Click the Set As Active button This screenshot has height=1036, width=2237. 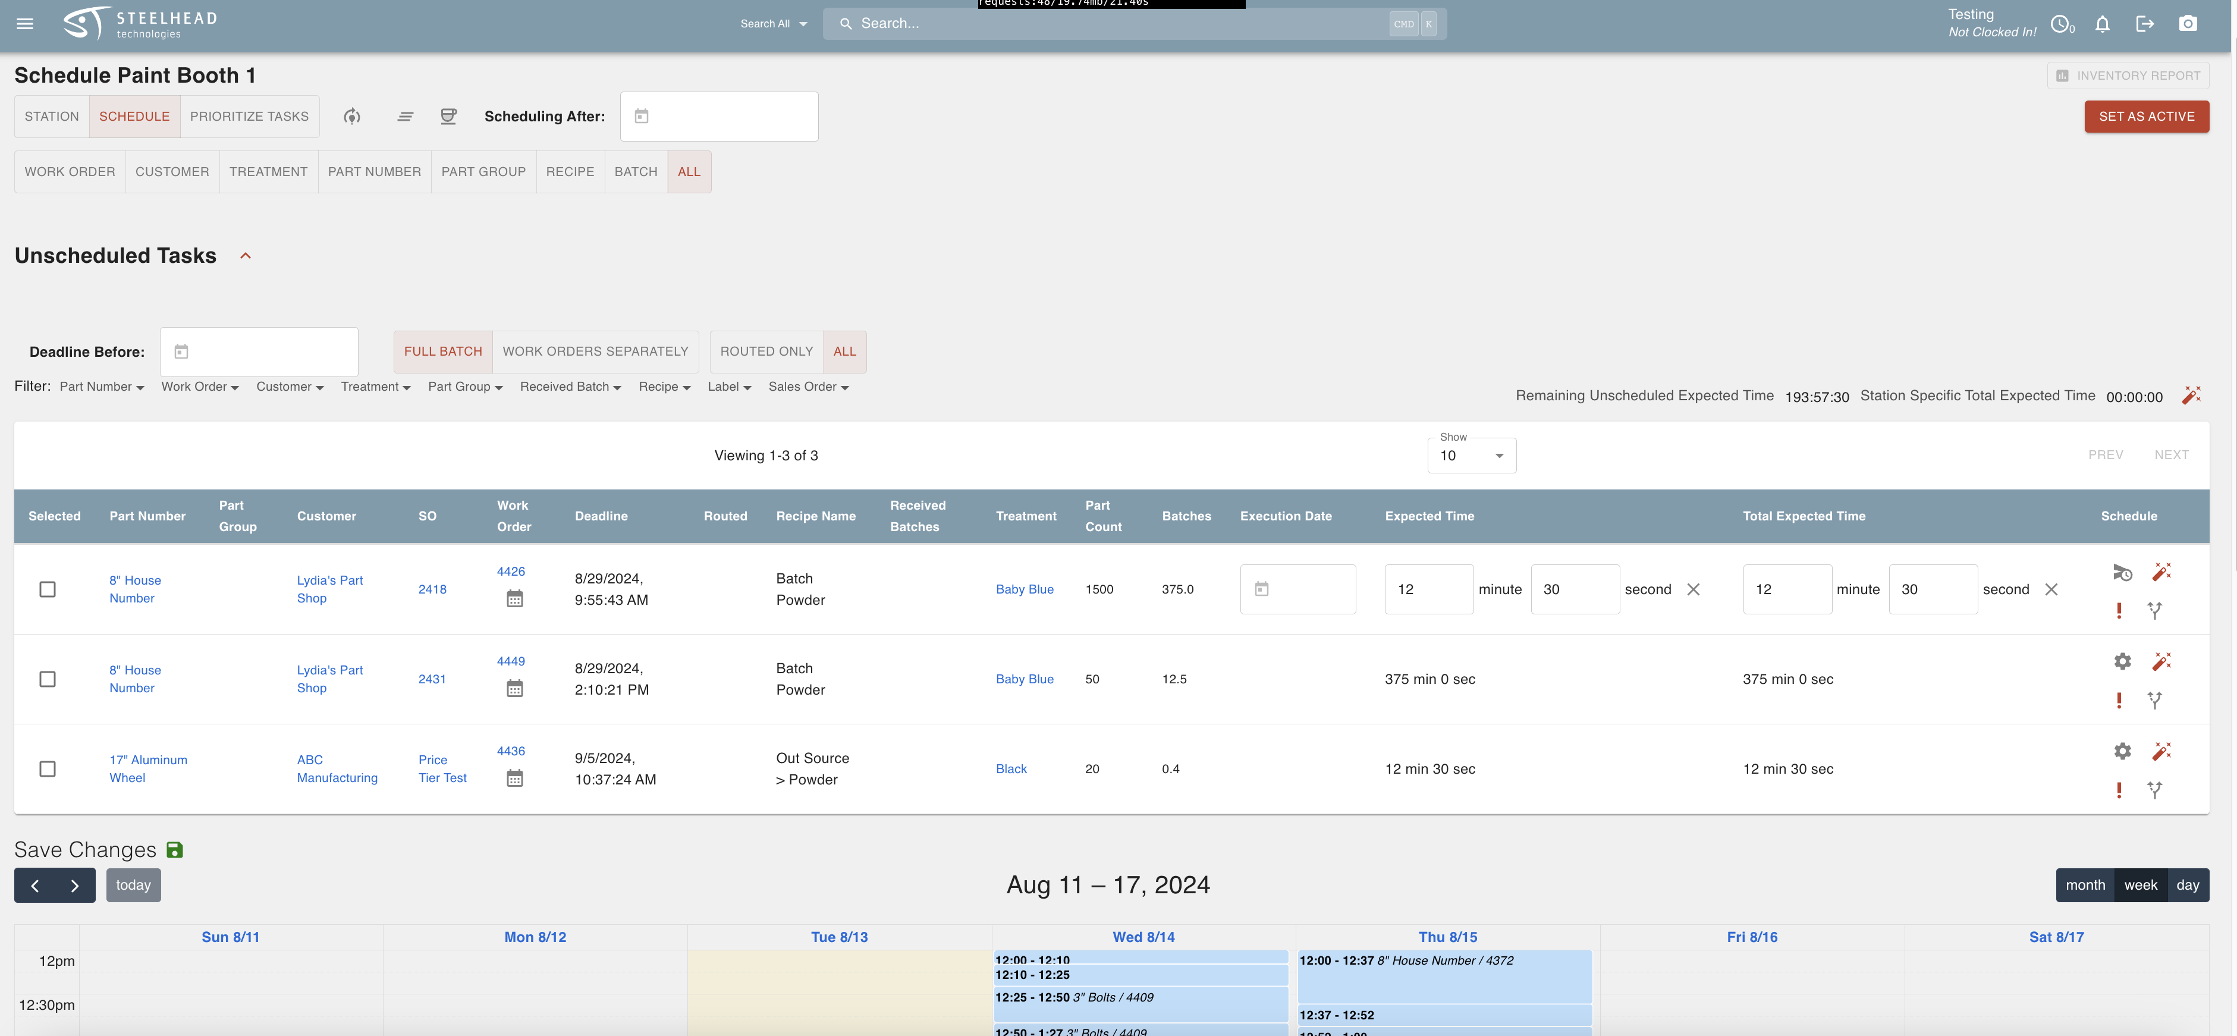click(2147, 117)
